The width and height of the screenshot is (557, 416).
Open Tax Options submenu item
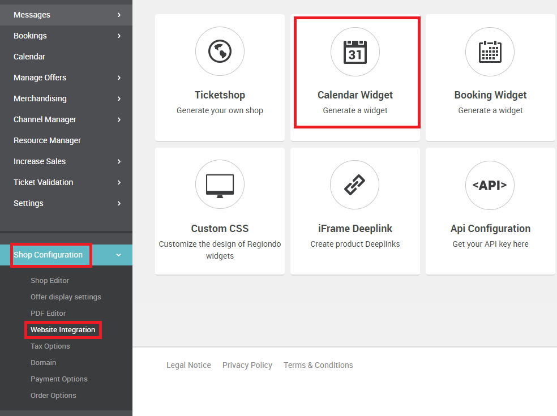(50, 346)
